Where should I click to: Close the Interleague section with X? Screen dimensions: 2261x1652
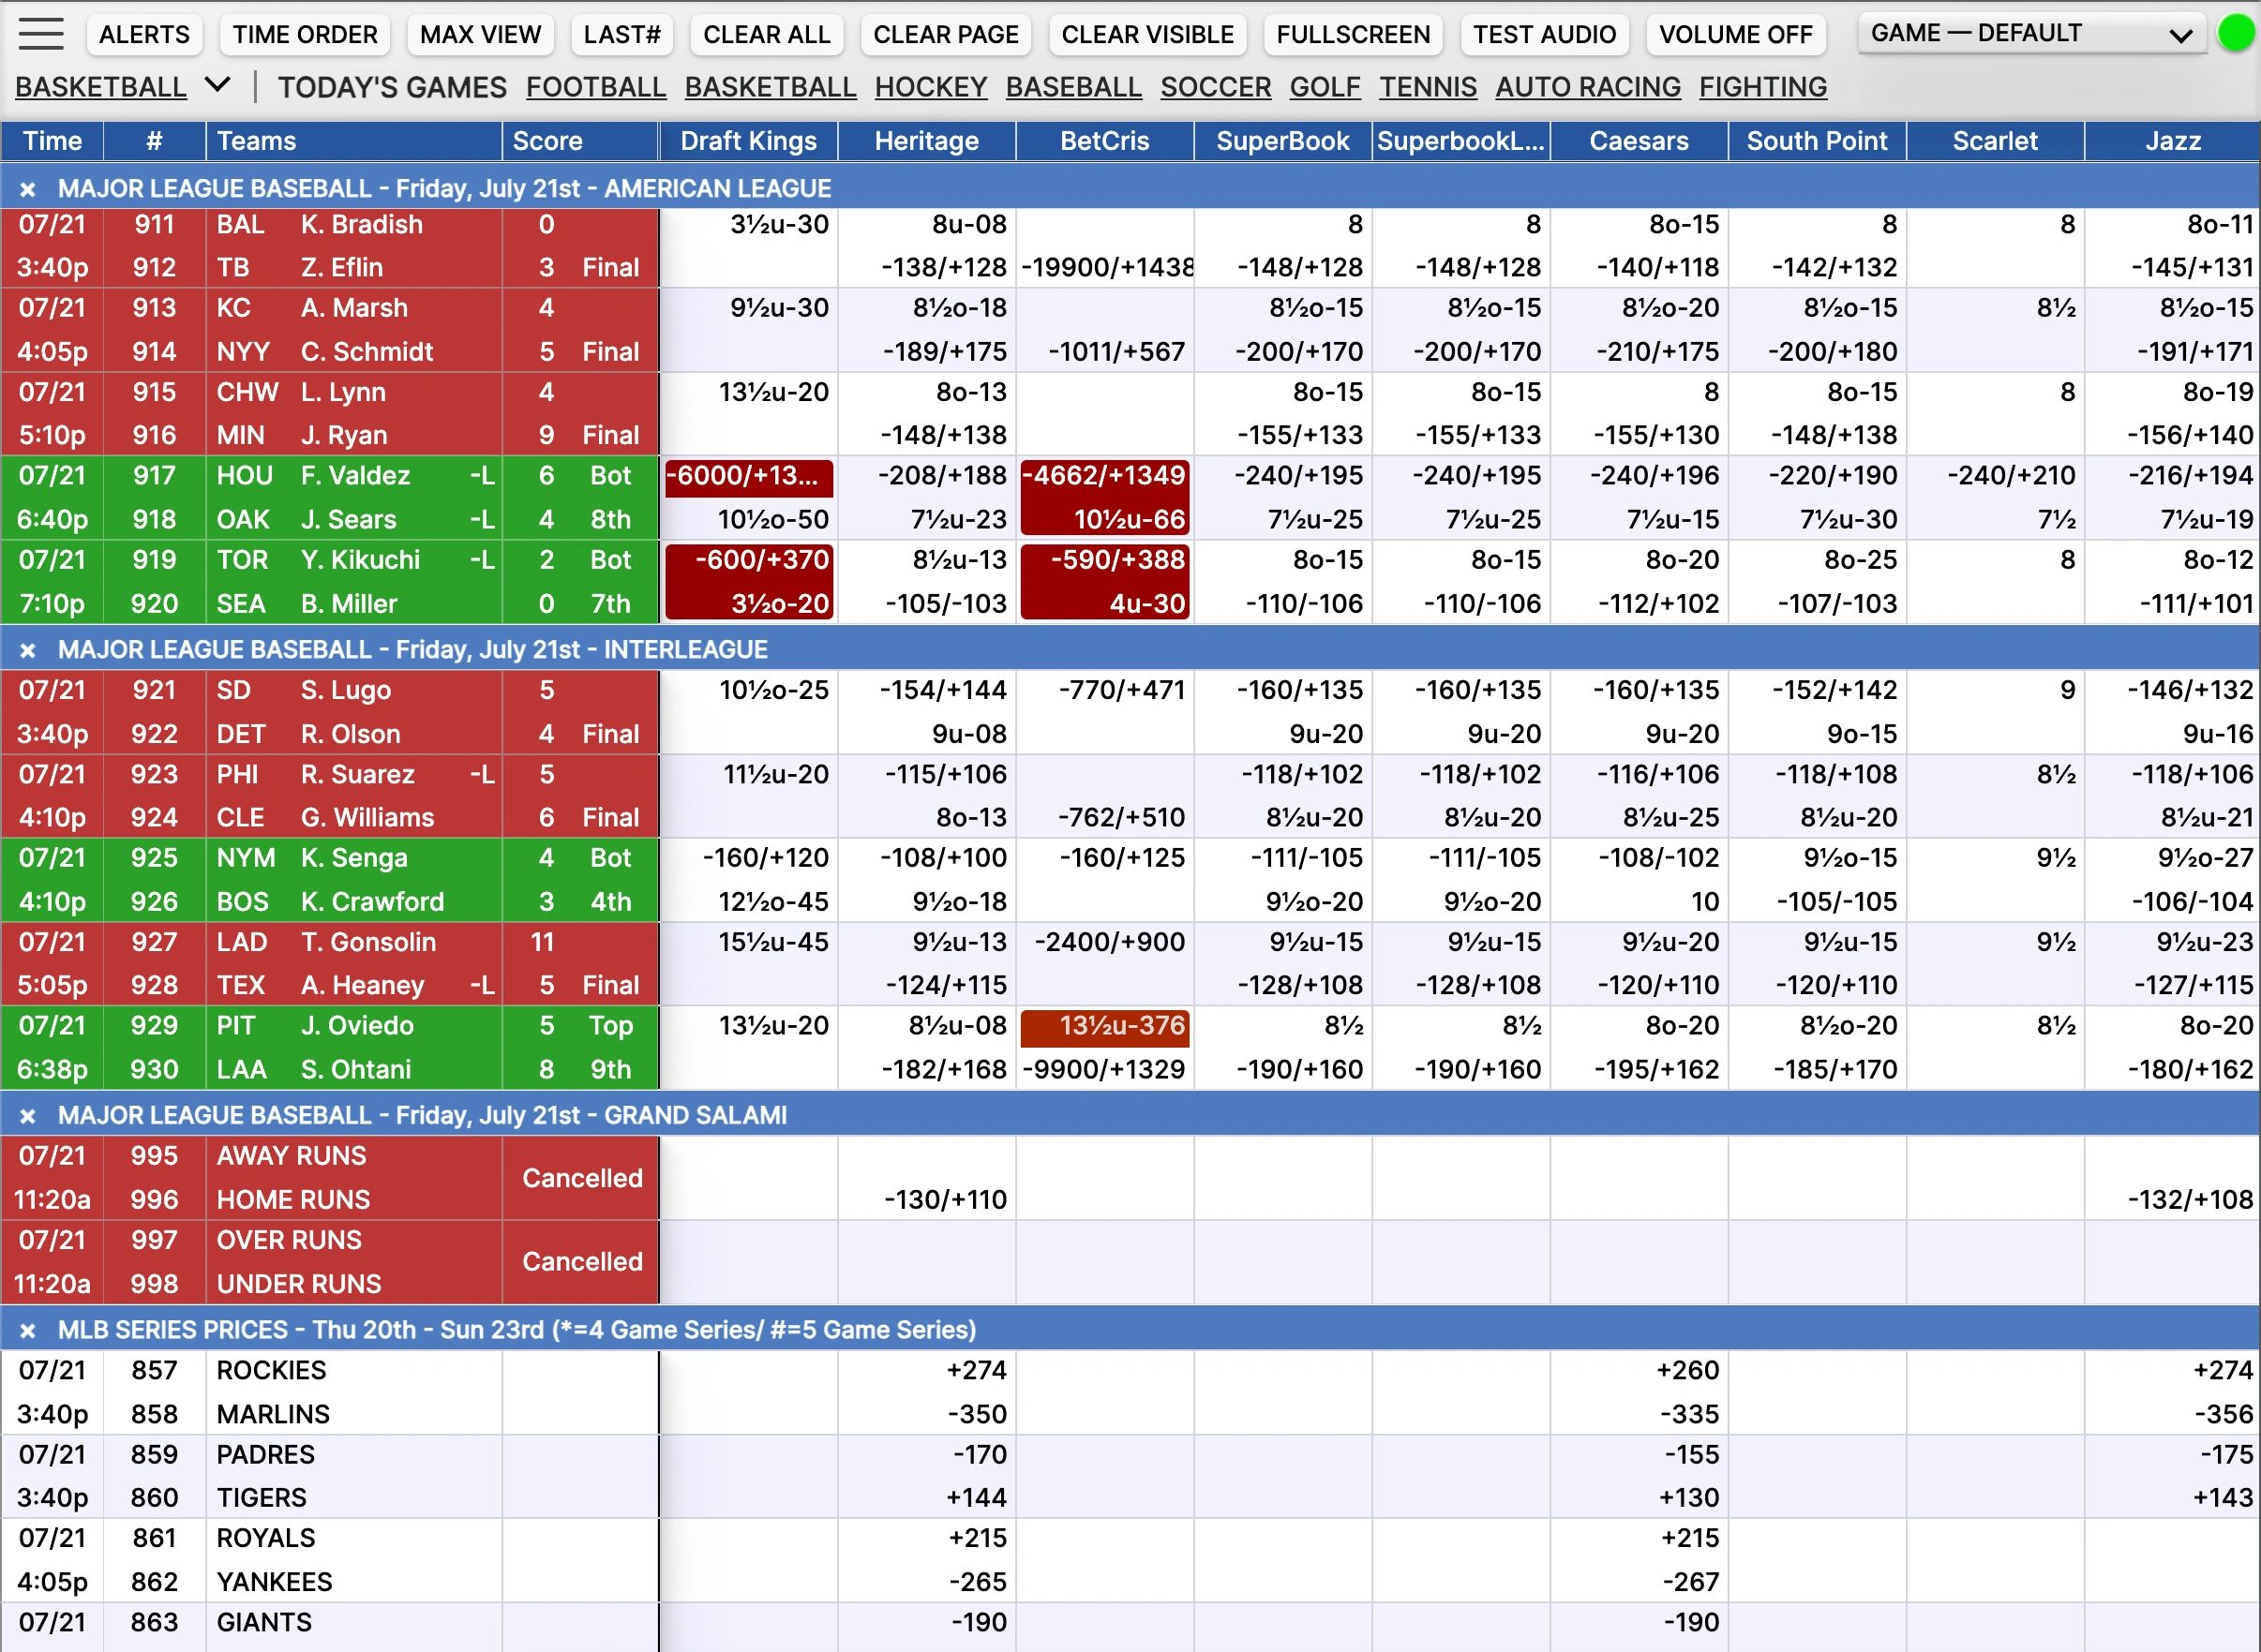coord(28,650)
